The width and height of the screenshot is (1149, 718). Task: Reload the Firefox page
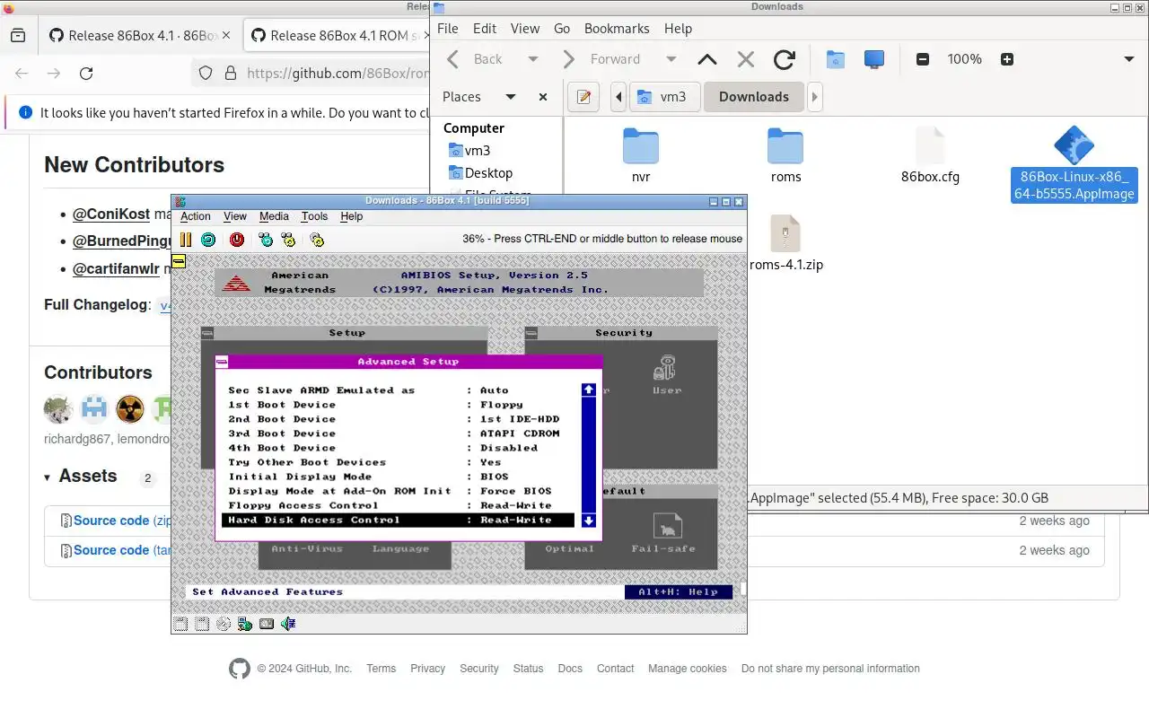point(86,74)
